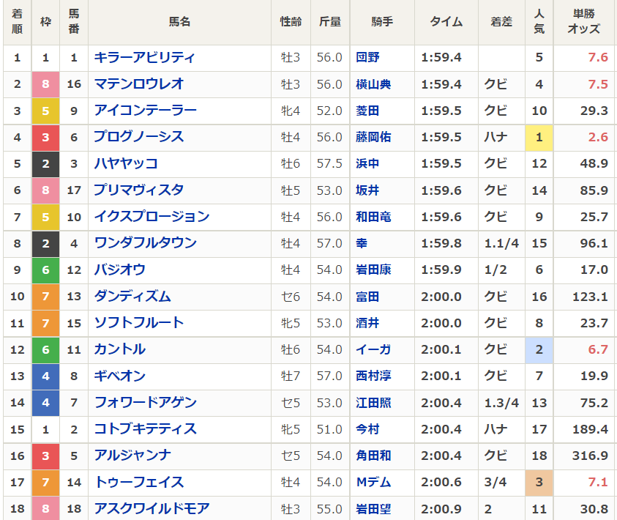The height and width of the screenshot is (520, 617).
Task: Open コトブキテティス horse page
Action: (x=145, y=428)
